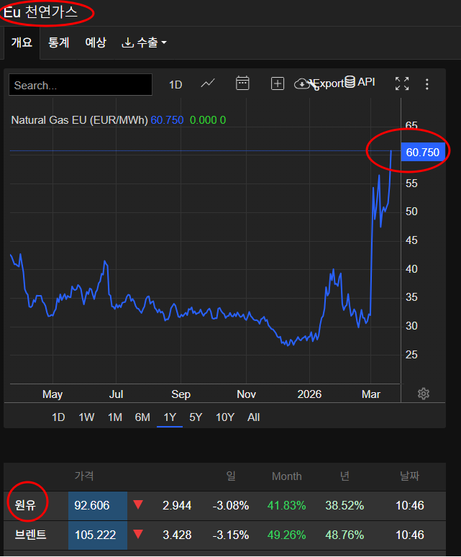
Task: Click the chart Search input field
Action: click(x=81, y=85)
